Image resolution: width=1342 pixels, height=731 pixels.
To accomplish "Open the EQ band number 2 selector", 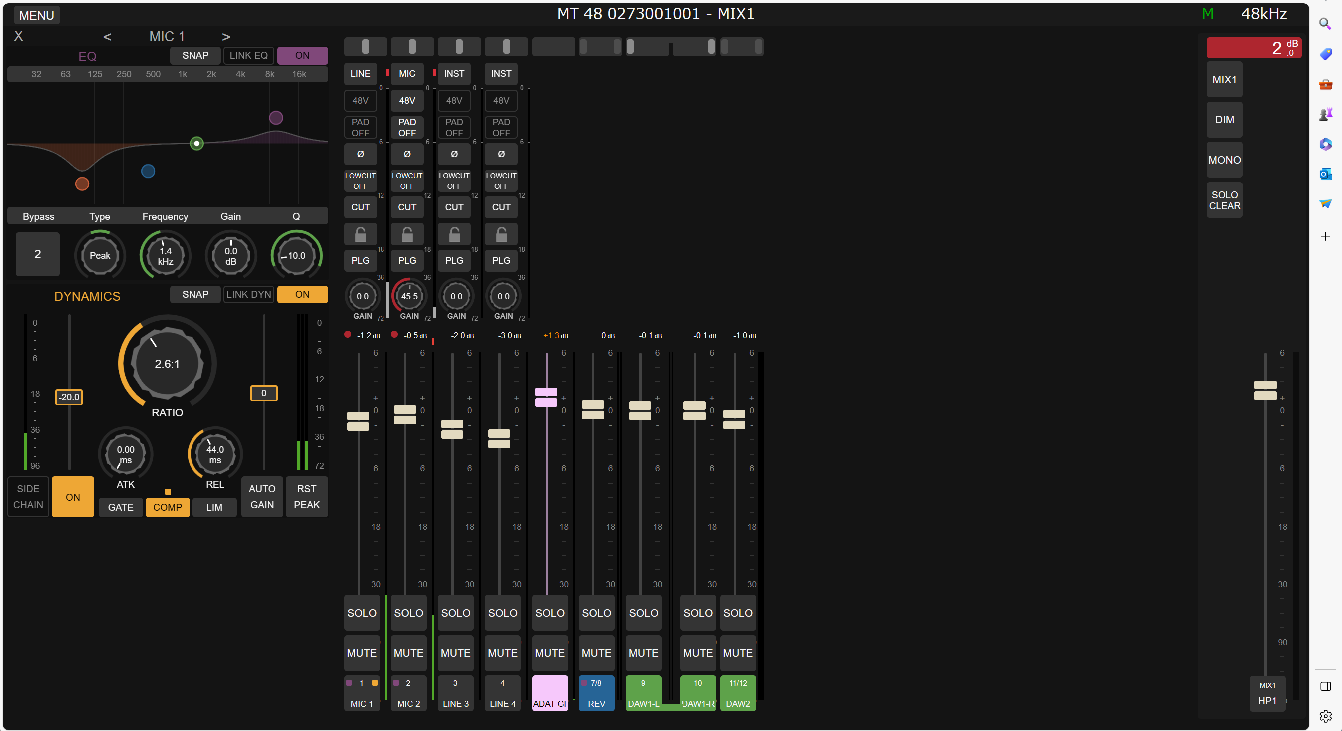I will tap(37, 254).
